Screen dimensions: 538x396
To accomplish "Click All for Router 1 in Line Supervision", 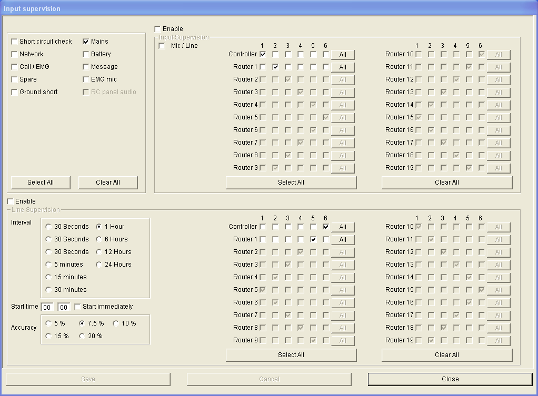I will tap(343, 240).
